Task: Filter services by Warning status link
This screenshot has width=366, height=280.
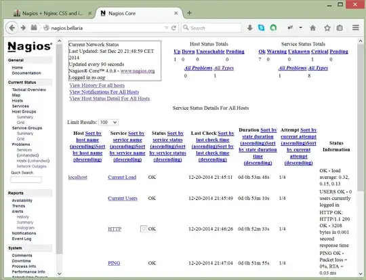Action: click(x=277, y=52)
